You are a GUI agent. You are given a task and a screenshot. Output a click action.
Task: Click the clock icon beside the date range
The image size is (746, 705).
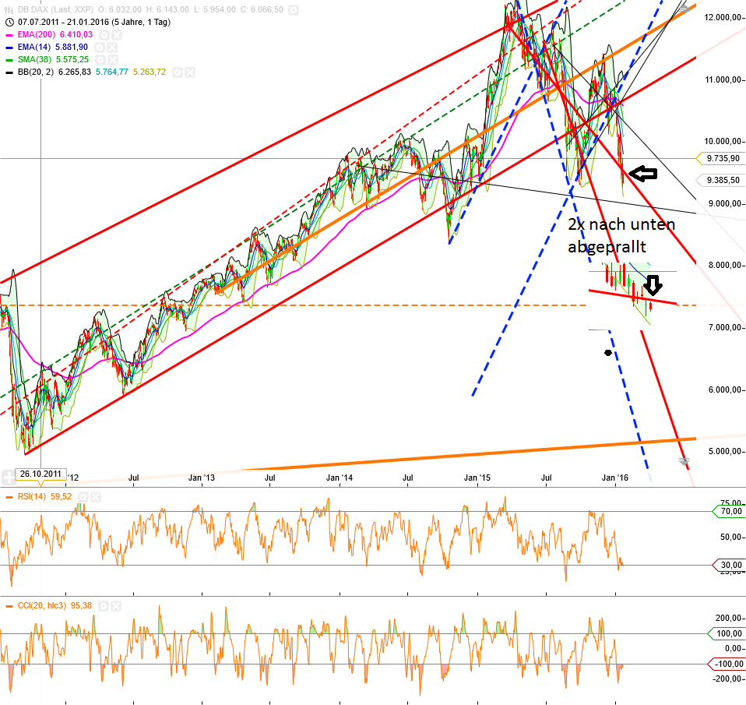point(9,21)
